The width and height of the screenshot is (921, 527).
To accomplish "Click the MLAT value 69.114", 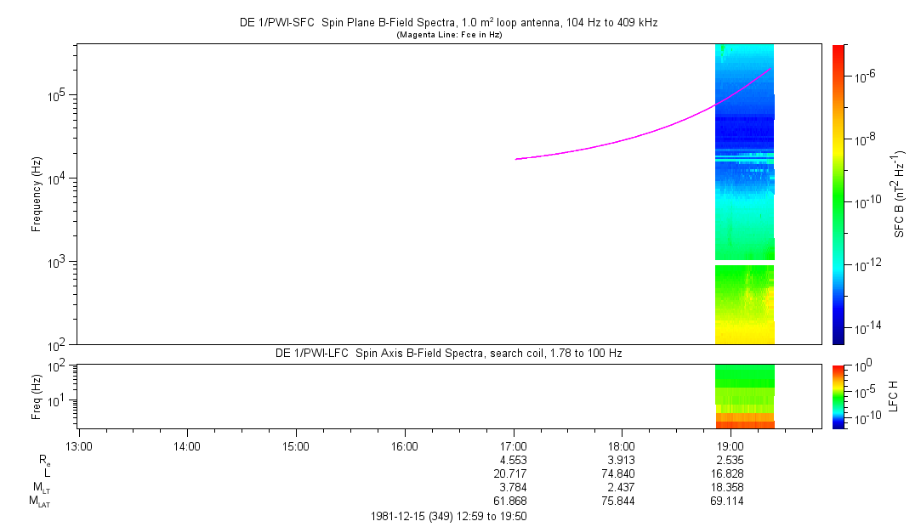I will [x=731, y=501].
